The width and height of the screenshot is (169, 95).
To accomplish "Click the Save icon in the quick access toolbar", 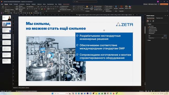I will click(x=2, y=13).
